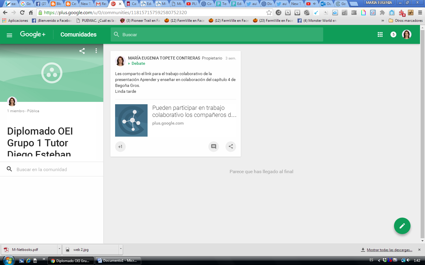Image resolution: width=425 pixels, height=265 pixels.
Task: Click the +1 button on the post
Action: (x=120, y=147)
